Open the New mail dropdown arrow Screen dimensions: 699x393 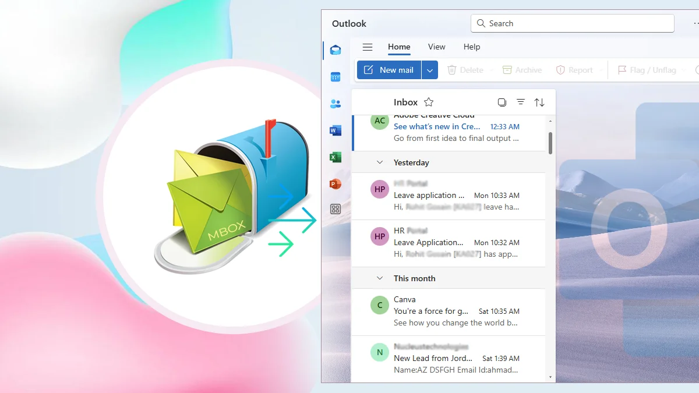click(x=430, y=70)
